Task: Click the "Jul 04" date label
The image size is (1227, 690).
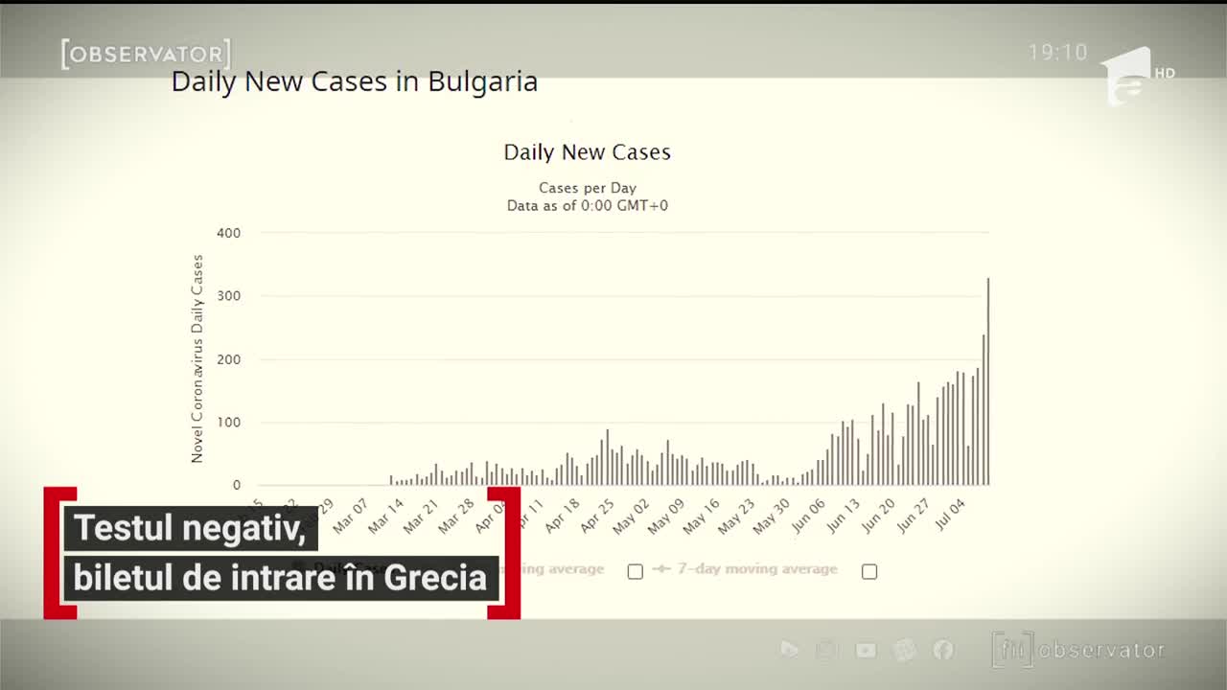Action: (x=951, y=514)
